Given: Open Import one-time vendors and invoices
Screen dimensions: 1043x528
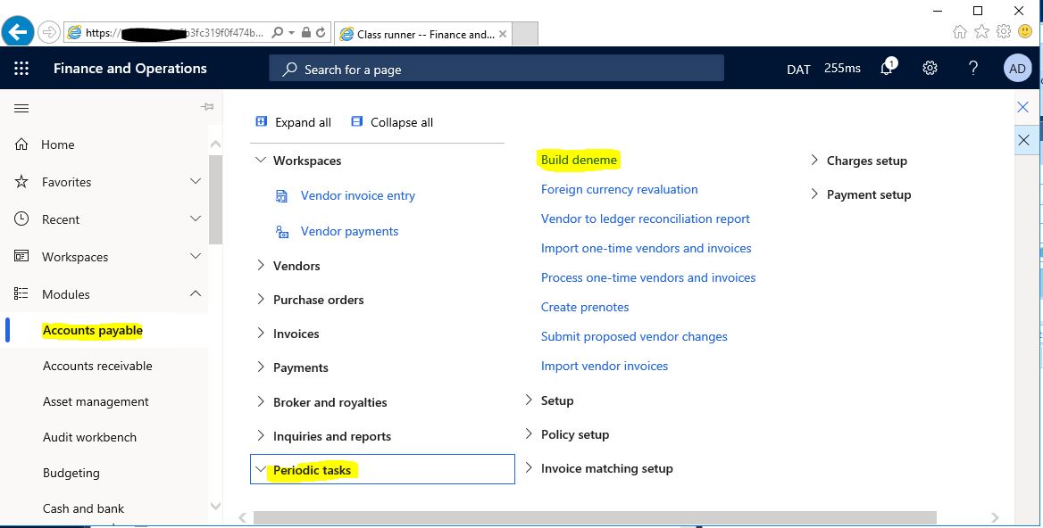Looking at the screenshot, I should coord(646,249).
